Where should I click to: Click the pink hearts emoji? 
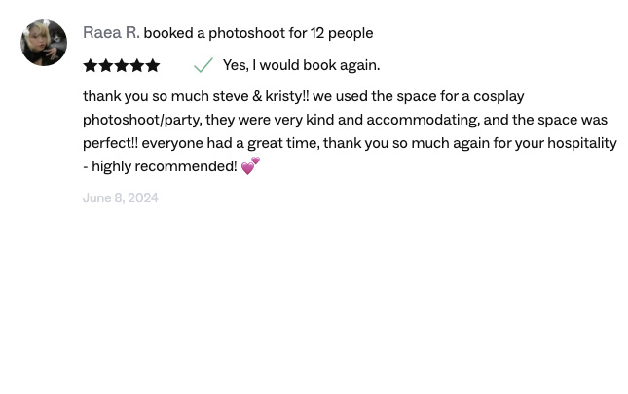[250, 166]
